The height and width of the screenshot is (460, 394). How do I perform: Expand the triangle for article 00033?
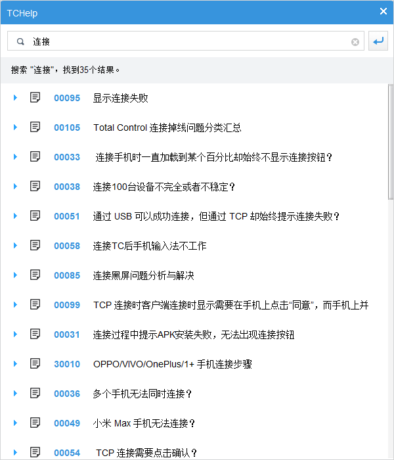[x=15, y=157]
